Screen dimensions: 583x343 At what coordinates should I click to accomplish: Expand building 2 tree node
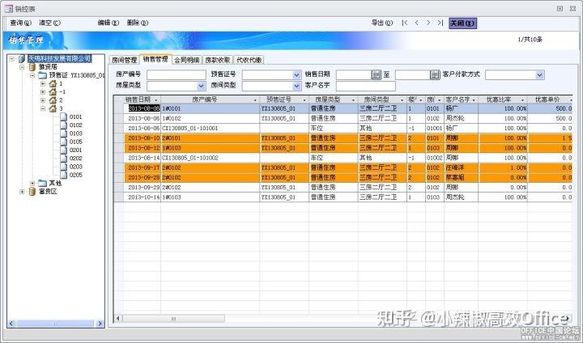click(x=43, y=100)
